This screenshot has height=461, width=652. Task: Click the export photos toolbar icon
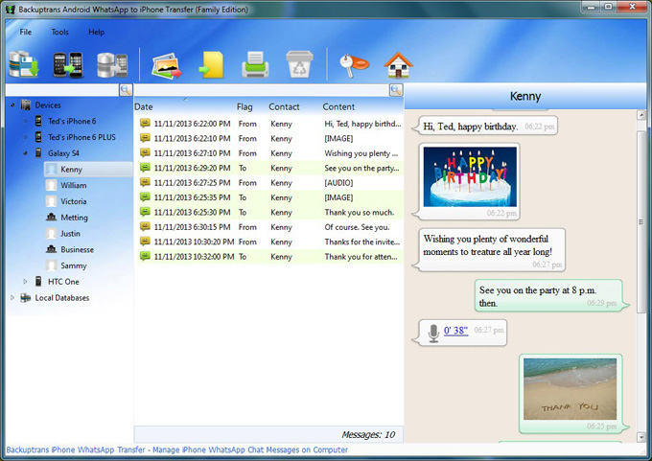coord(167,65)
